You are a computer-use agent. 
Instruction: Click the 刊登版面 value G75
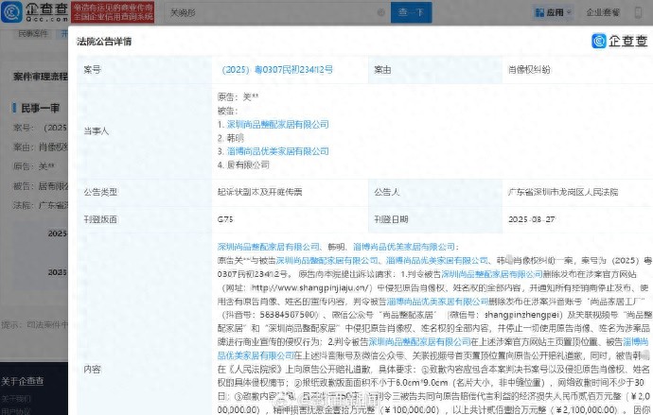[225, 219]
